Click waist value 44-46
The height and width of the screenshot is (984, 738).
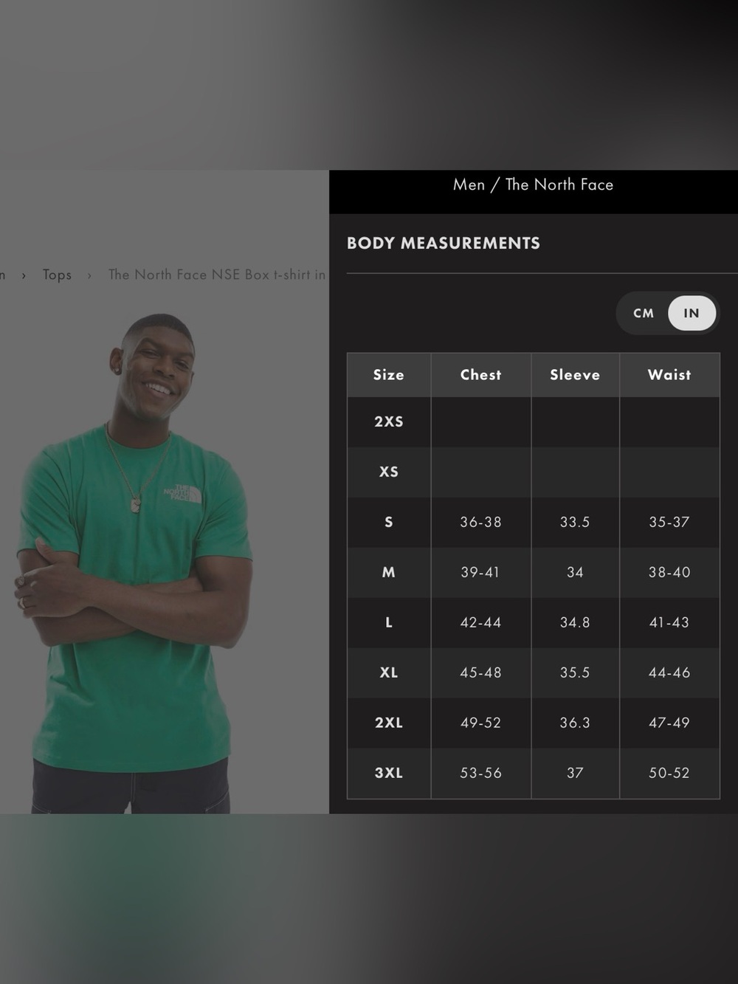[x=669, y=672]
